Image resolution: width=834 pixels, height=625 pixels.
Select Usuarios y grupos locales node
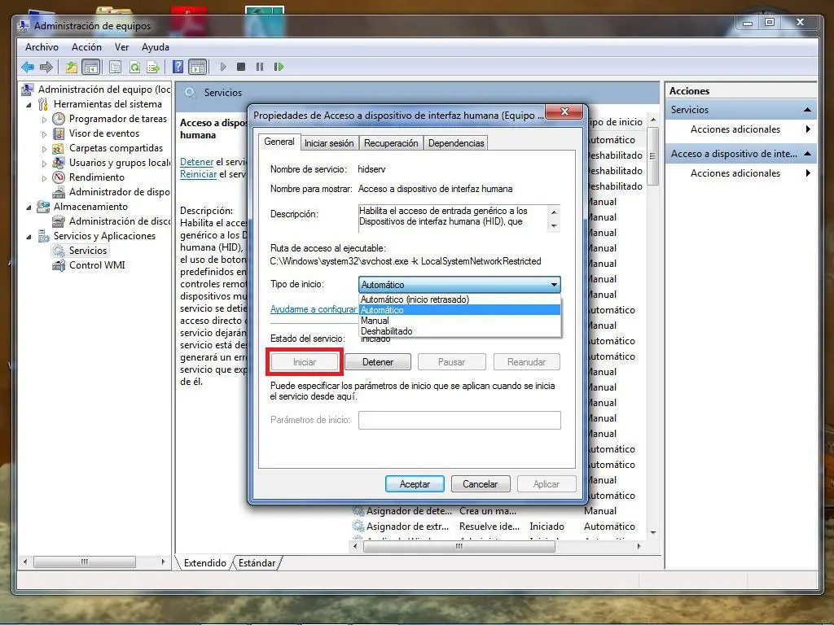pyautogui.click(x=119, y=163)
